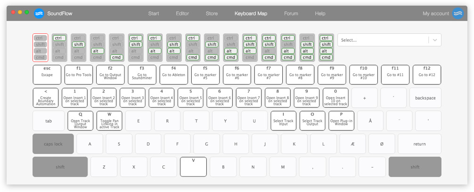The width and height of the screenshot is (474, 192).
Task: Click the Æ key
Action: [x=352, y=144]
